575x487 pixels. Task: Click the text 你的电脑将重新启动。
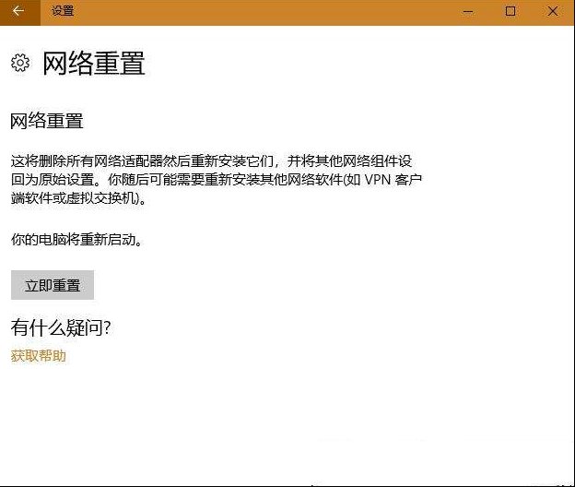pos(76,240)
